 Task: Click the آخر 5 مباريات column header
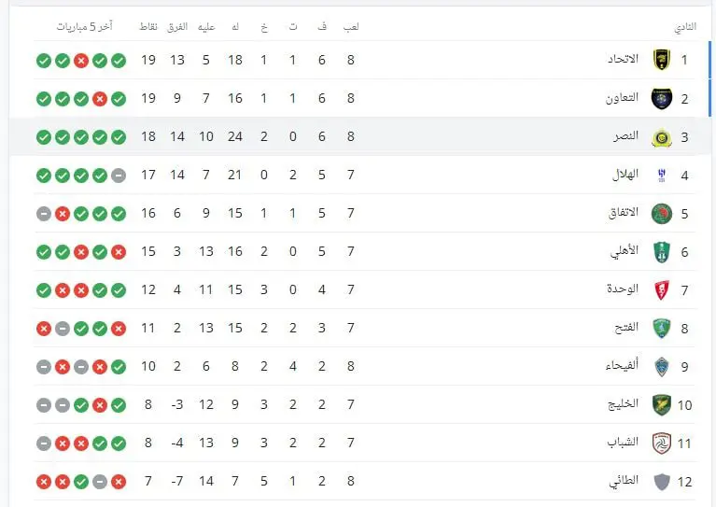pyautogui.click(x=84, y=26)
